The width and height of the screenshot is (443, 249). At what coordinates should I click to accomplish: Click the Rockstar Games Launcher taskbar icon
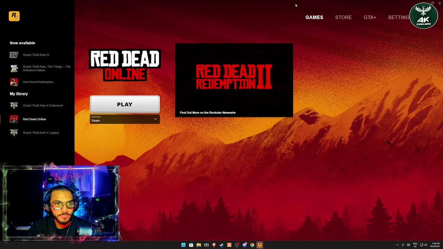(x=260, y=245)
